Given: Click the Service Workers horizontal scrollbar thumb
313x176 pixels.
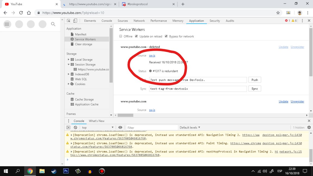Looking at the screenshot, I should 125,115.
